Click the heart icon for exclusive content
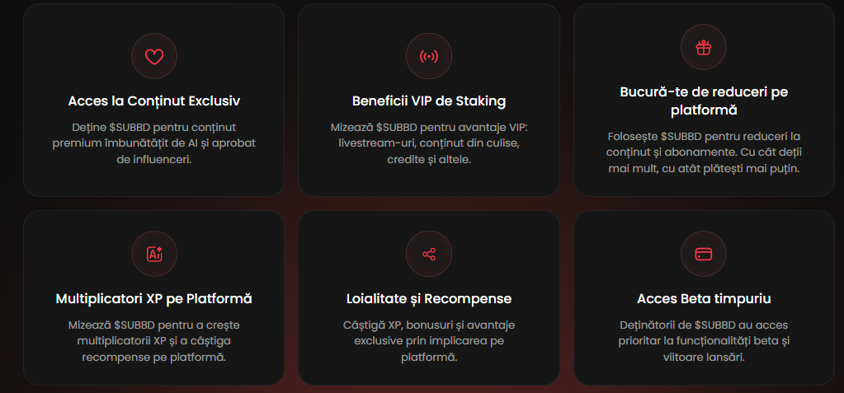 click(x=154, y=57)
